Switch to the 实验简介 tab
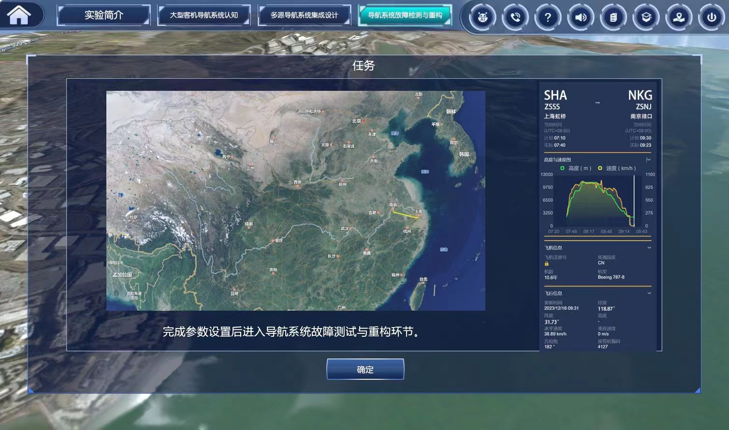Screen dimensions: 729x430 (103, 15)
